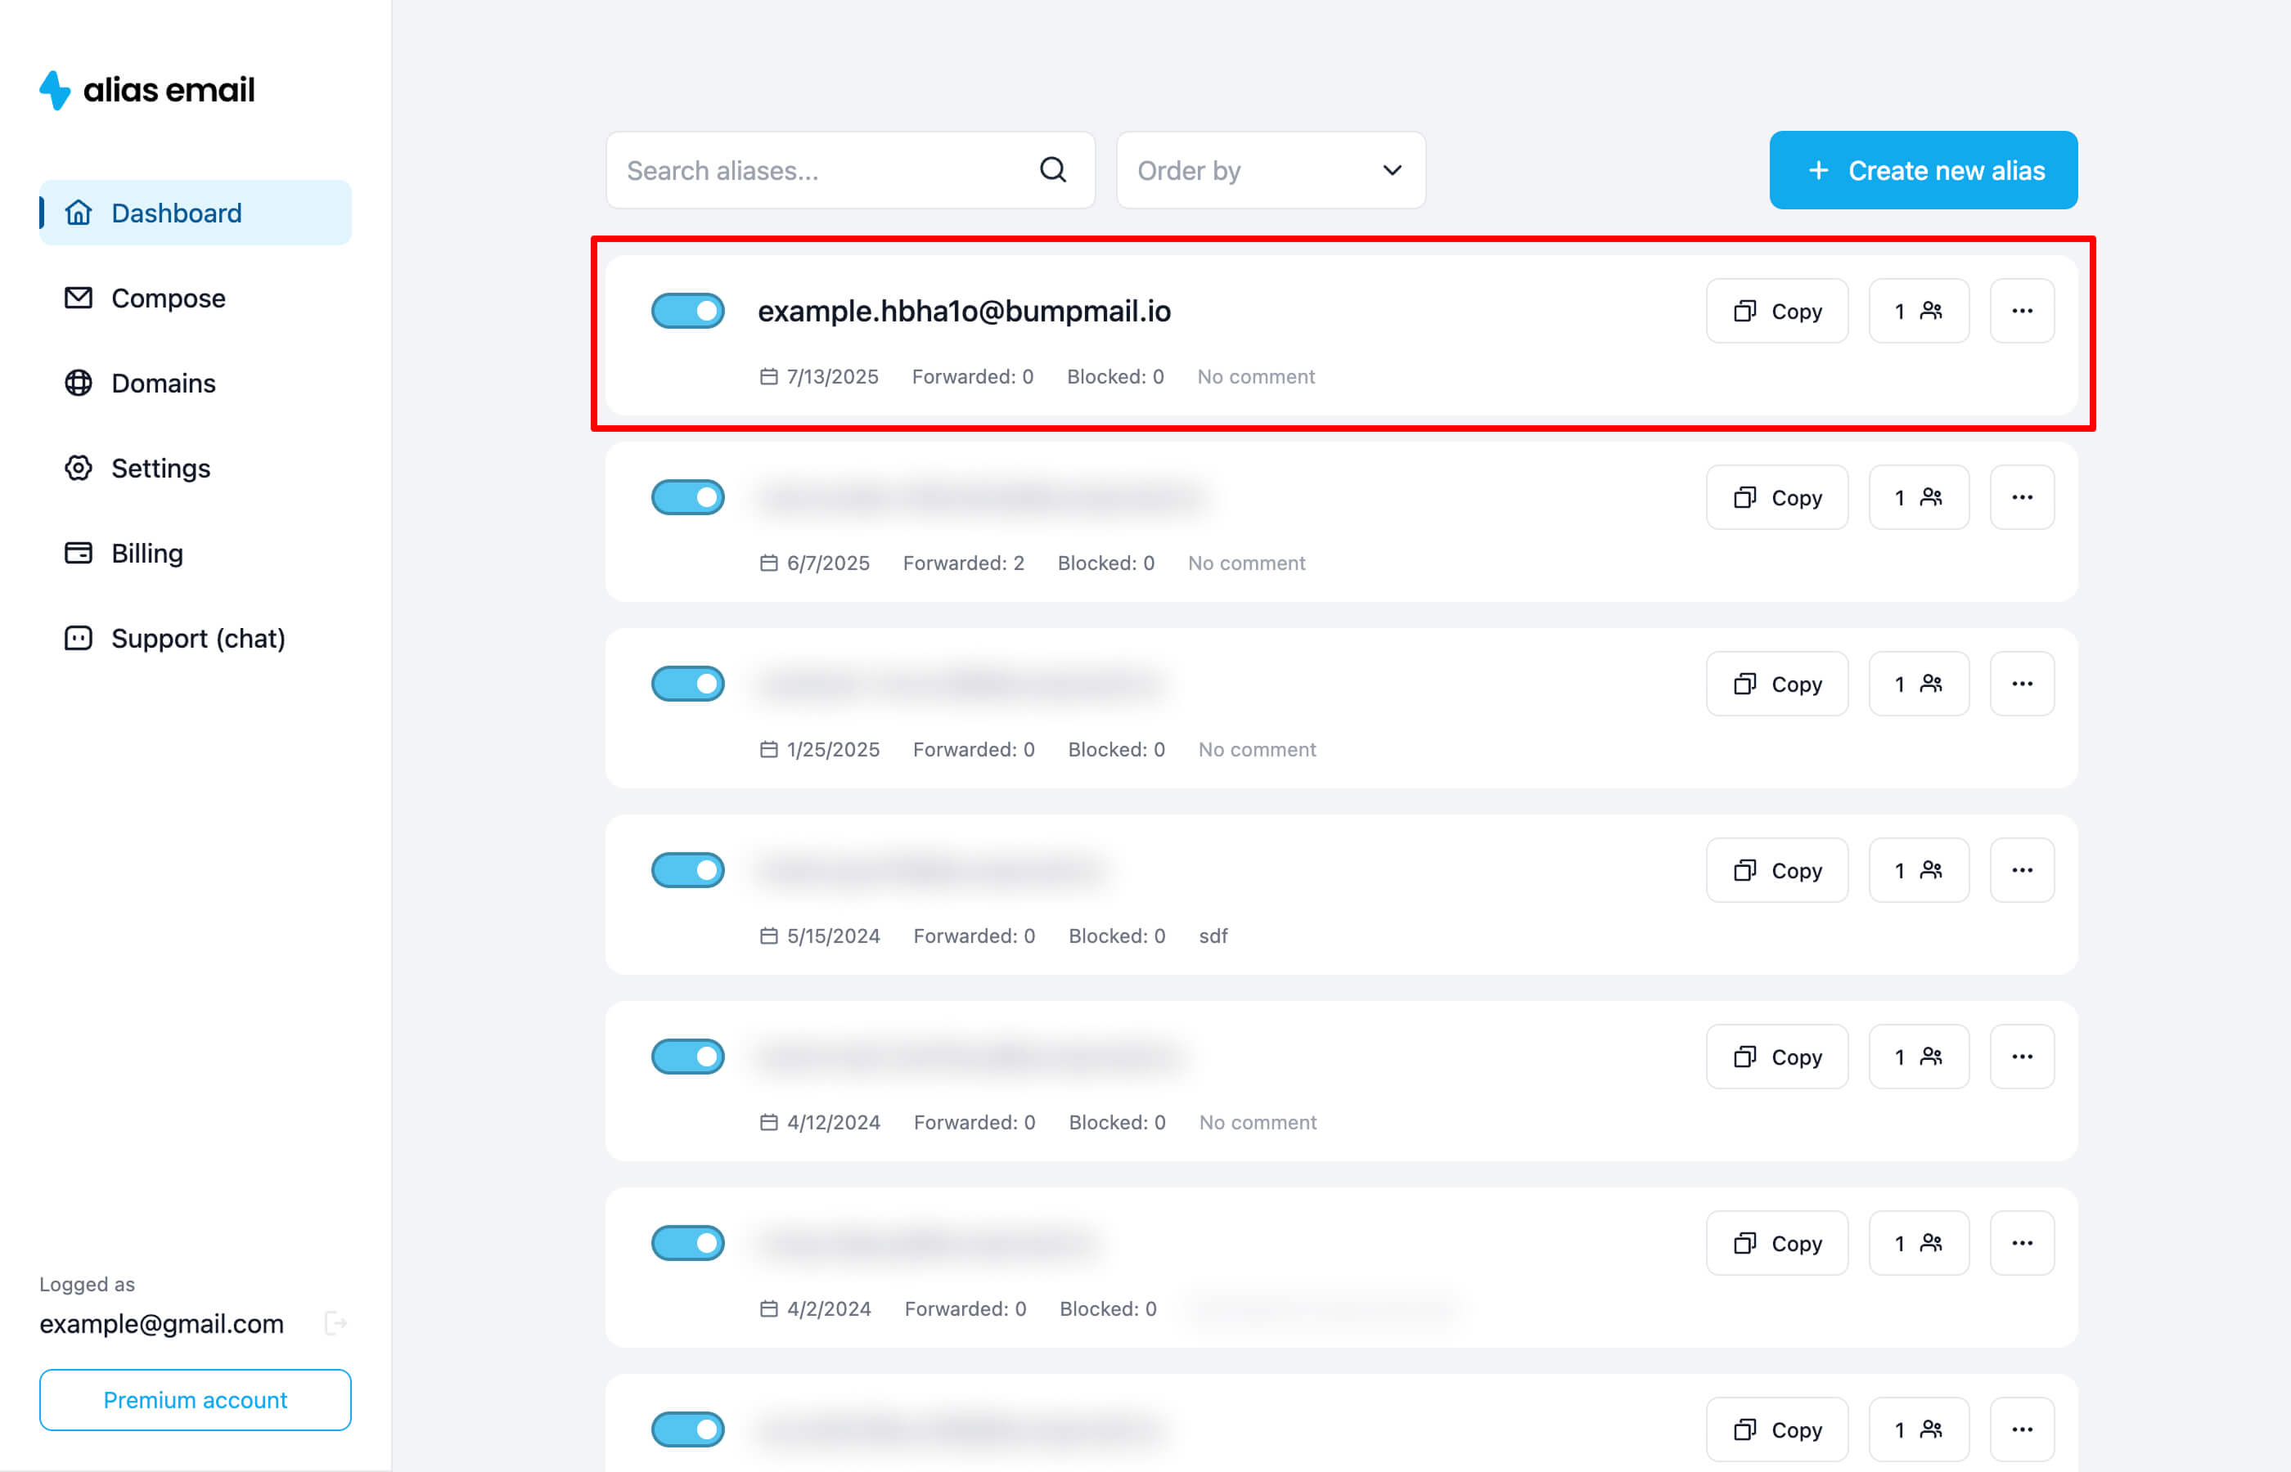Copy the alias created 4/12/2024
The height and width of the screenshot is (1472, 2291).
tap(1776, 1057)
